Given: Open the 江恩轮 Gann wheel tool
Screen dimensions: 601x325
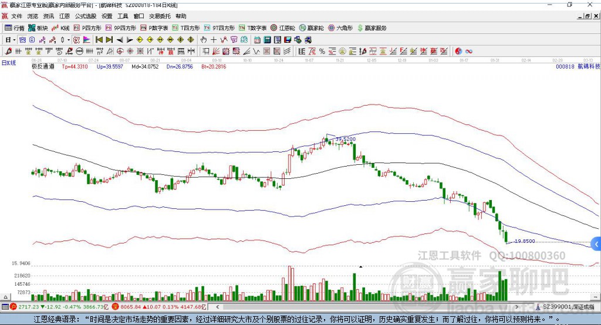Looking at the screenshot, I should [x=283, y=28].
